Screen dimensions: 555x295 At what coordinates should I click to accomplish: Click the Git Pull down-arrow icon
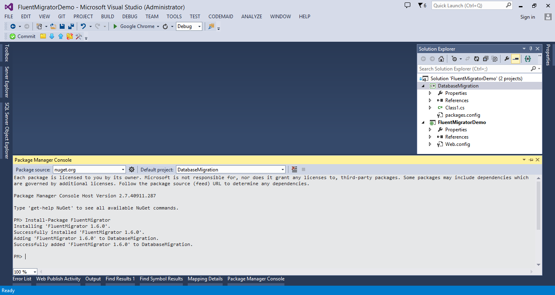pos(52,36)
